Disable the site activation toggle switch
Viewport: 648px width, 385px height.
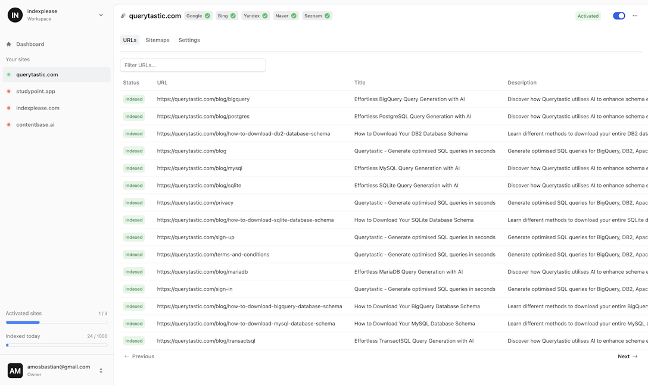pyautogui.click(x=618, y=16)
